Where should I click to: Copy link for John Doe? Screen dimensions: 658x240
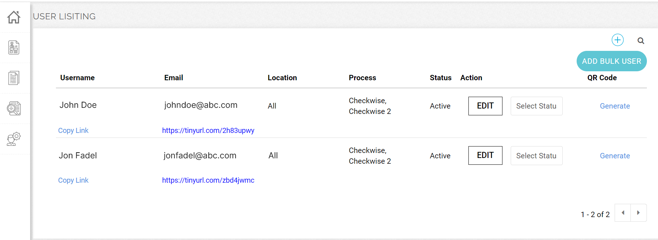[x=73, y=130]
